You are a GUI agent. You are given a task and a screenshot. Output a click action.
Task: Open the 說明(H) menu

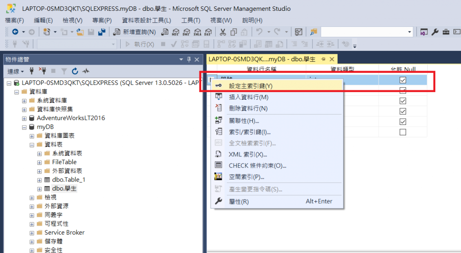click(252, 20)
